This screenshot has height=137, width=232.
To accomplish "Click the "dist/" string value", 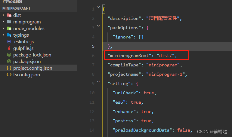I will pos(165,56).
